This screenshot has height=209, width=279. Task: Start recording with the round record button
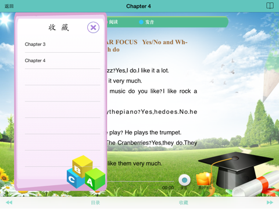click(x=184, y=180)
